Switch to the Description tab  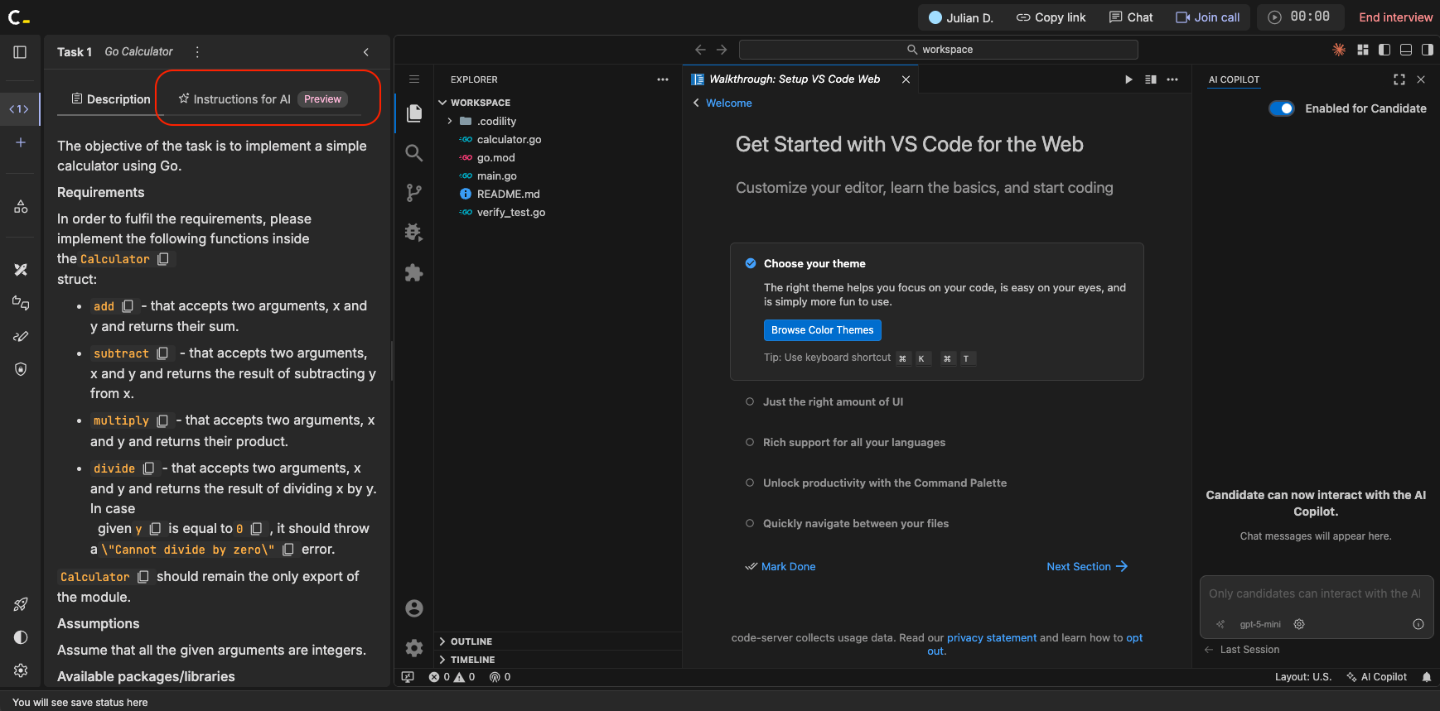click(111, 99)
